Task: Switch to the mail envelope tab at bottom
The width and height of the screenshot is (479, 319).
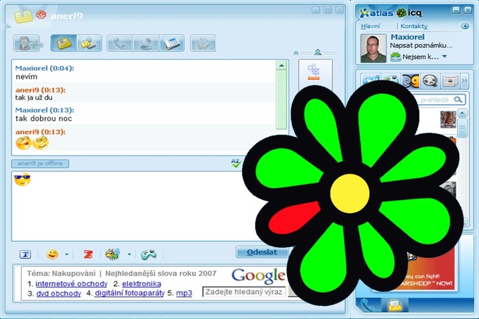Action: coord(395,305)
